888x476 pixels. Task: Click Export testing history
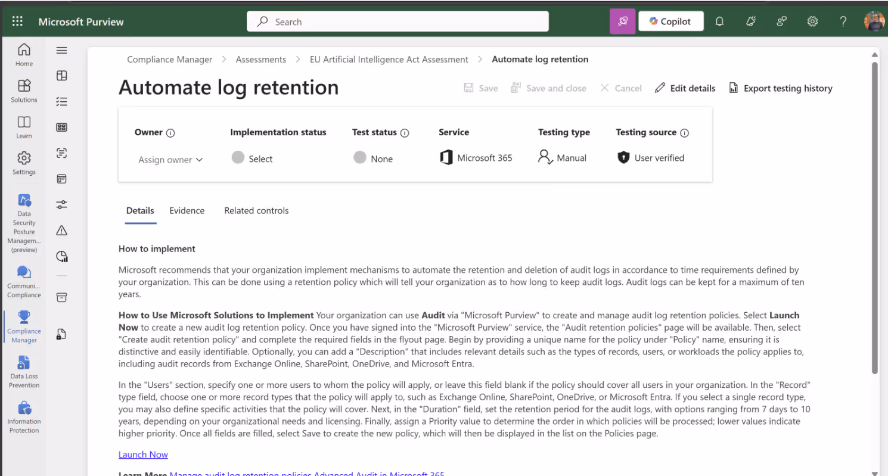click(x=781, y=88)
